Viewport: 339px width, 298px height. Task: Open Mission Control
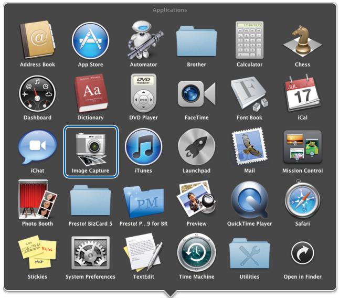click(x=302, y=147)
